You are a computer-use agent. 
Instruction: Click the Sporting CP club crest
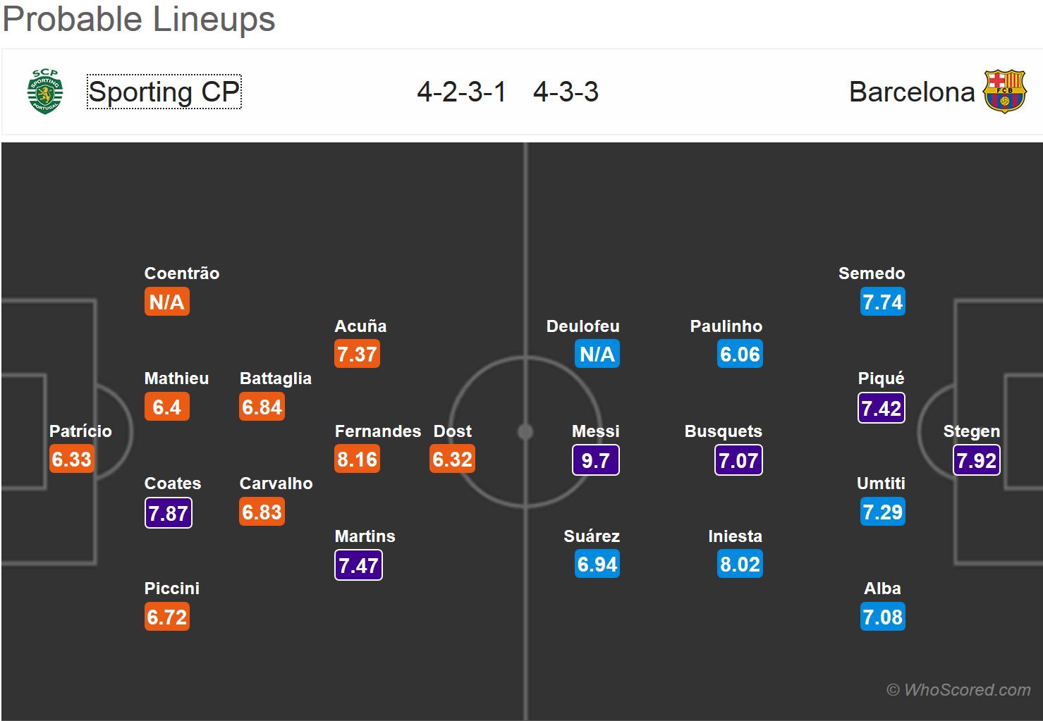[45, 92]
